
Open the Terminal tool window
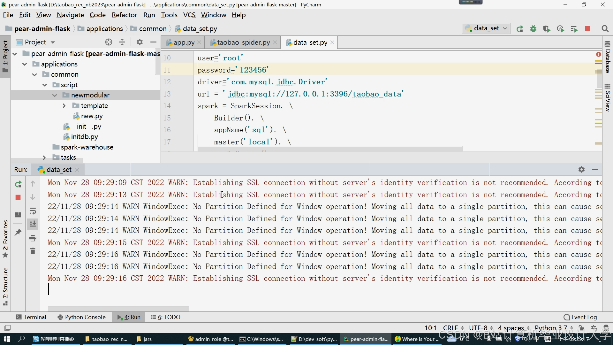[31, 317]
